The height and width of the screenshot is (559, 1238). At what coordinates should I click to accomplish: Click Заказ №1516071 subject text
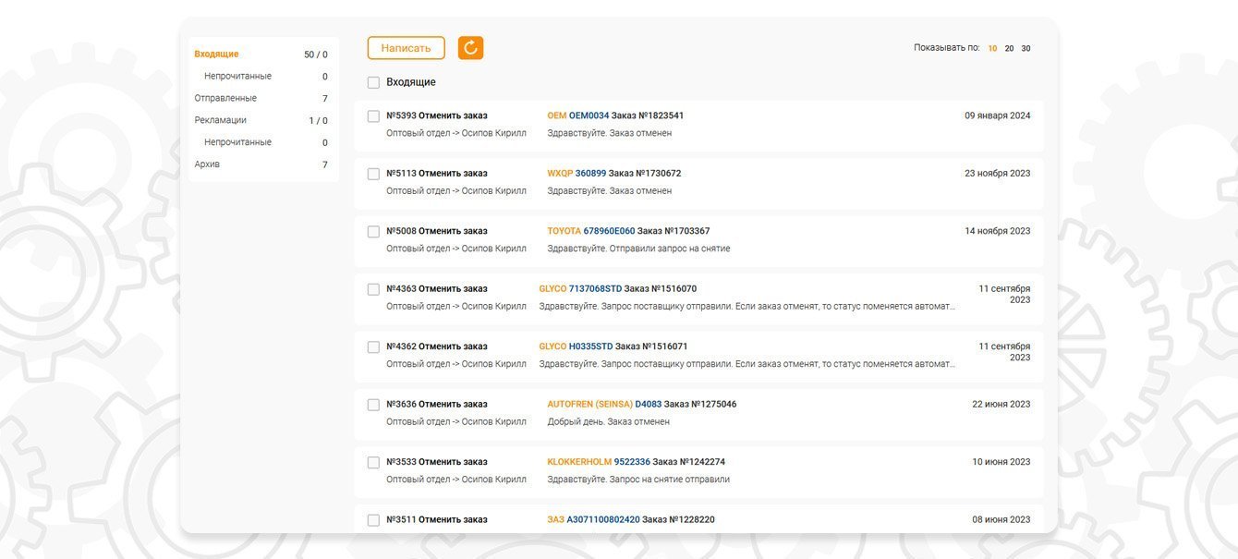point(651,346)
